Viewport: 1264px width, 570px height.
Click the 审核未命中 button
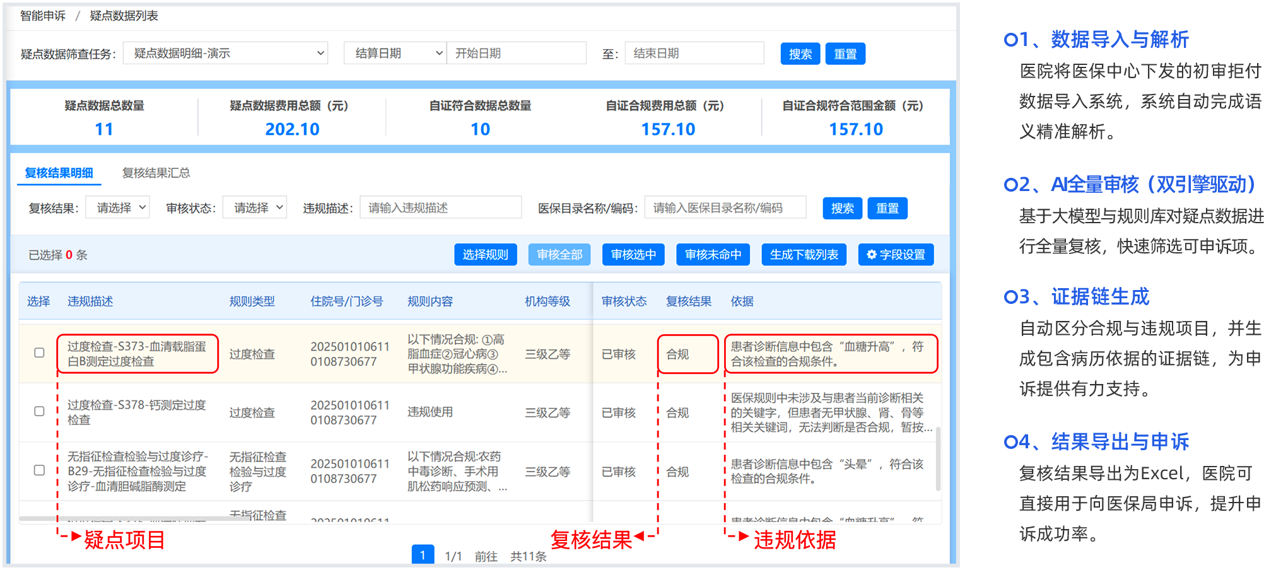point(713,255)
